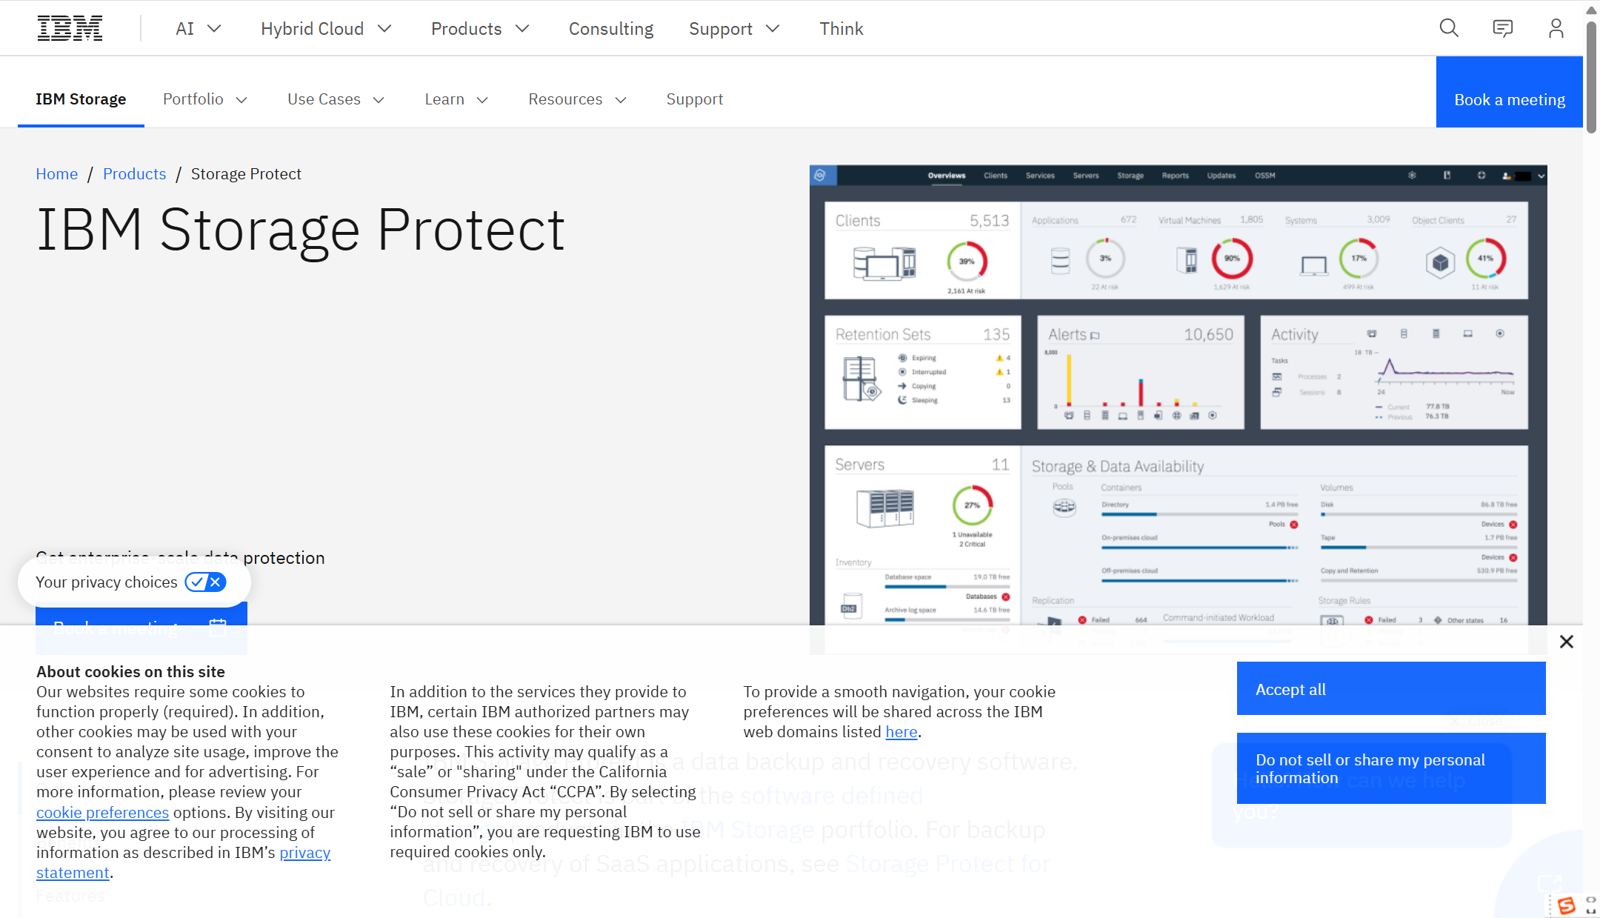Go to Products breadcrumb link
Screen dimensions: 1600x918
click(x=134, y=174)
